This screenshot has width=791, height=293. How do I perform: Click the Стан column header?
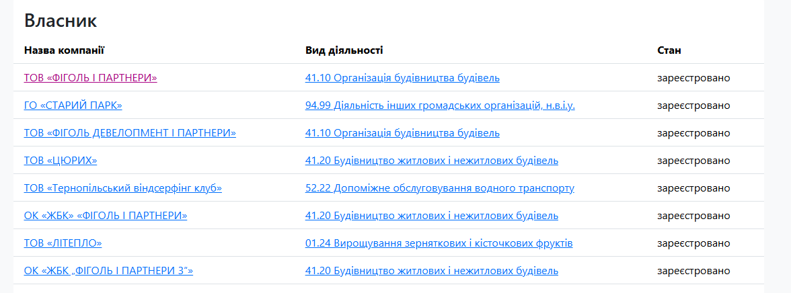coord(669,50)
